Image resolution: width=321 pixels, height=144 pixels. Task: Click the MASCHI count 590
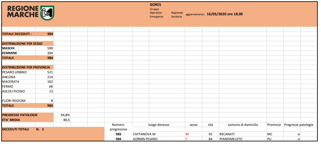coord(50,48)
